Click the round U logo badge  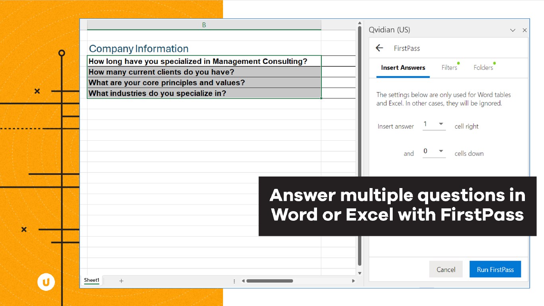click(x=46, y=282)
